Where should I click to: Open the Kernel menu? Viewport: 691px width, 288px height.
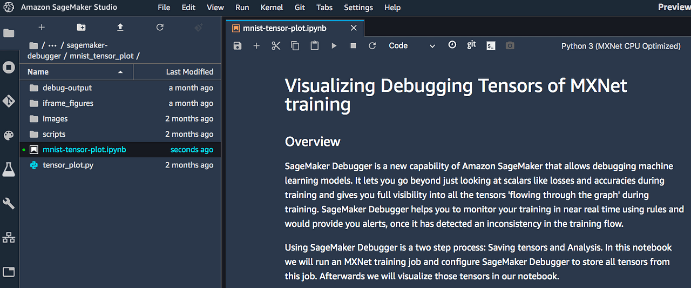click(x=272, y=8)
